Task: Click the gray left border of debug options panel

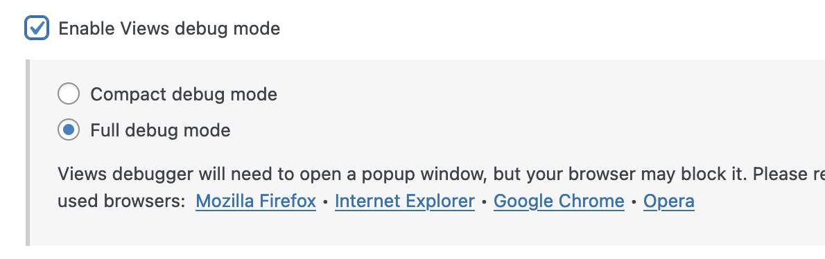Action: (x=27, y=152)
